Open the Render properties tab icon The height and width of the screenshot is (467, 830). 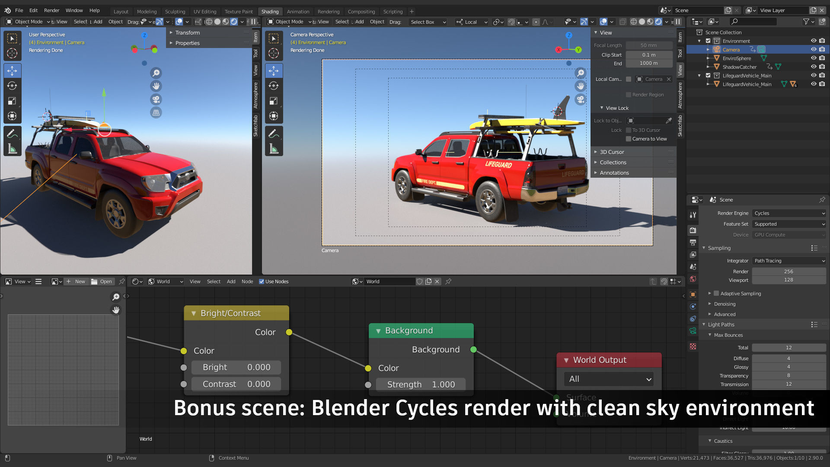(x=693, y=230)
